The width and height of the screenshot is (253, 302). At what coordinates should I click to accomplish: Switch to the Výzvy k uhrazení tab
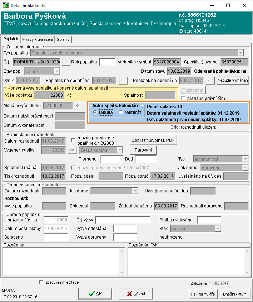[38, 39]
